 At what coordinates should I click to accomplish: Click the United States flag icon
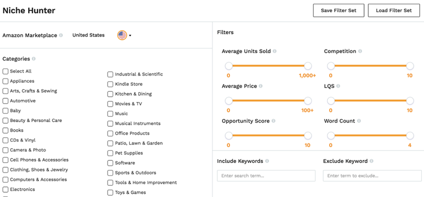(122, 35)
